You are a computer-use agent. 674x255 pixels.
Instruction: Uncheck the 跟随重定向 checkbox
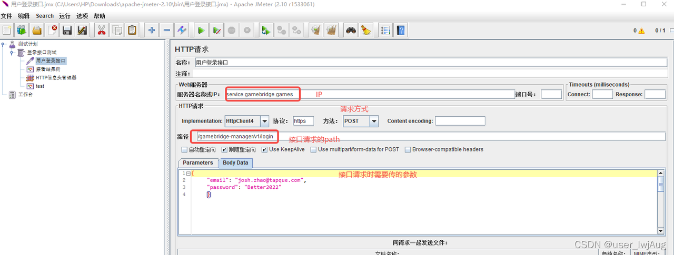[224, 149]
